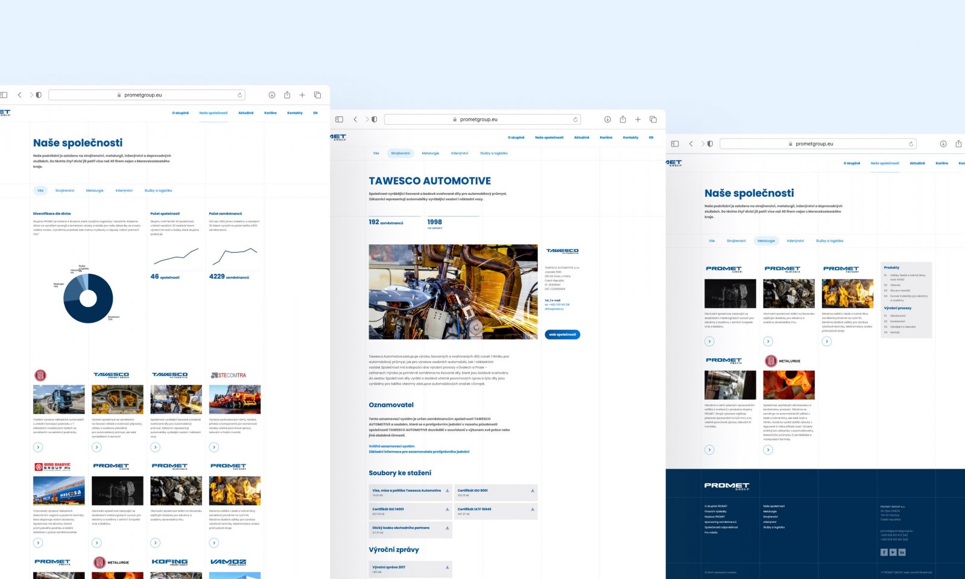Click 4229 zaměstnanců statistic
Screen dimensions: 965x579
(229, 276)
